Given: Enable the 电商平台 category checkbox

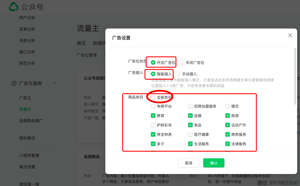Looking at the screenshot, I should [153, 106].
